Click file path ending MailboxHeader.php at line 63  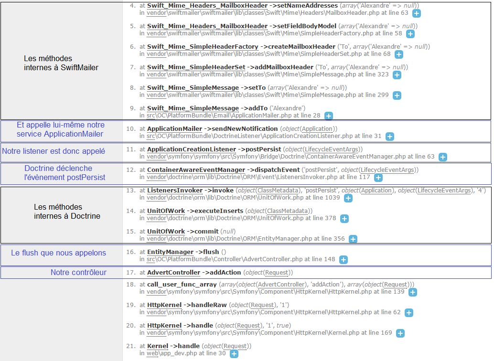[x=263, y=13]
